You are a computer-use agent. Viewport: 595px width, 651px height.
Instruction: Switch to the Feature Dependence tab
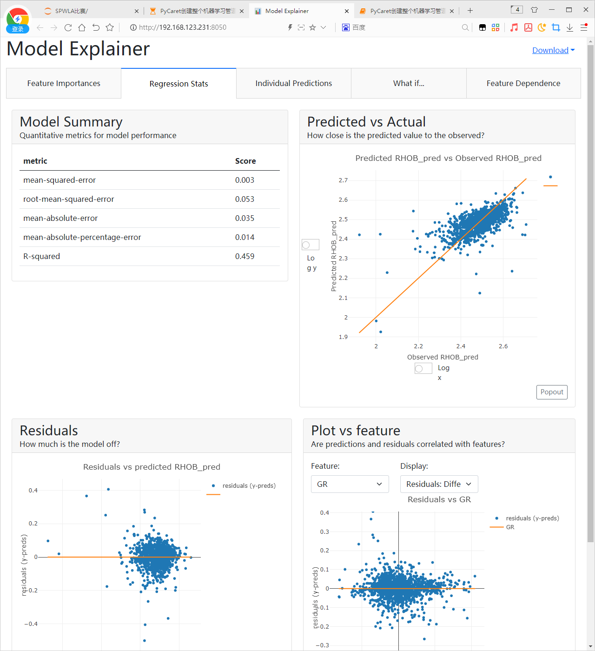[523, 84]
